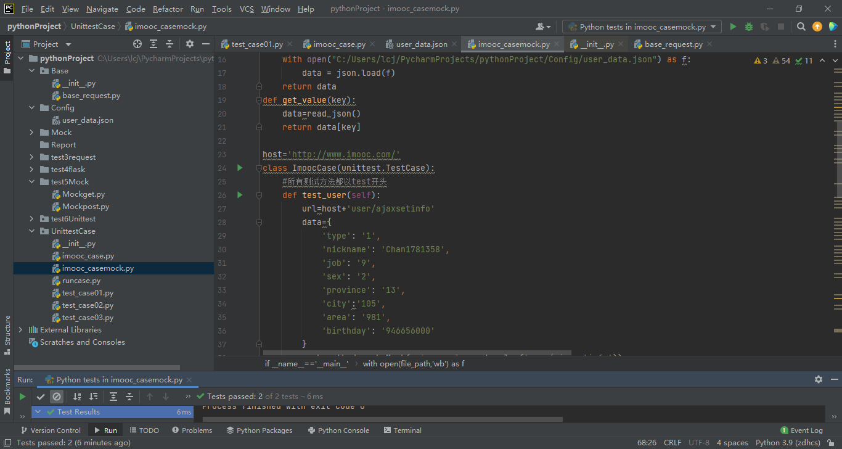This screenshot has width=842, height=449.
Task: Toggle sort test results by duration
Action: 93,397
